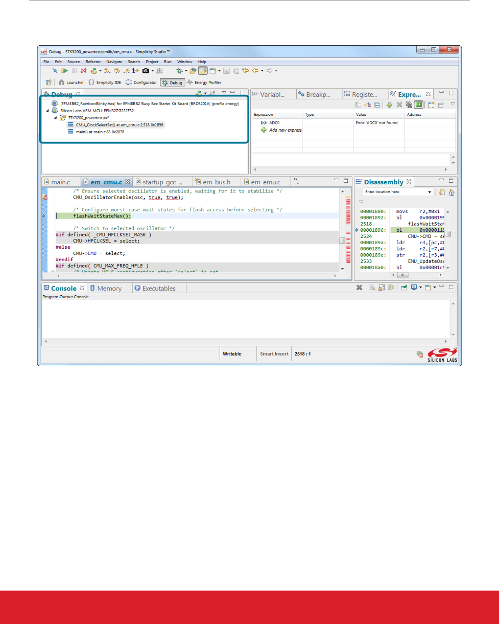Open the Run menu
The width and height of the screenshot is (499, 624).
168,62
